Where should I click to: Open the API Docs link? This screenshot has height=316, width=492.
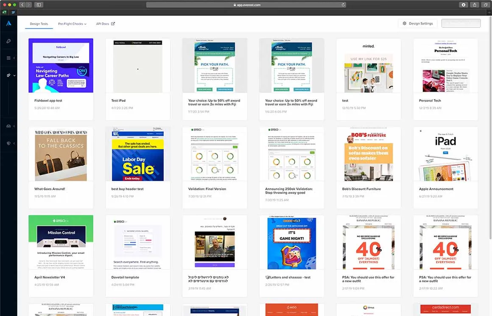102,24
